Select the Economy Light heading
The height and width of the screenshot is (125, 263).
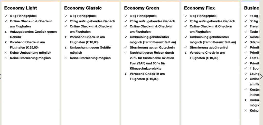click(x=21, y=8)
